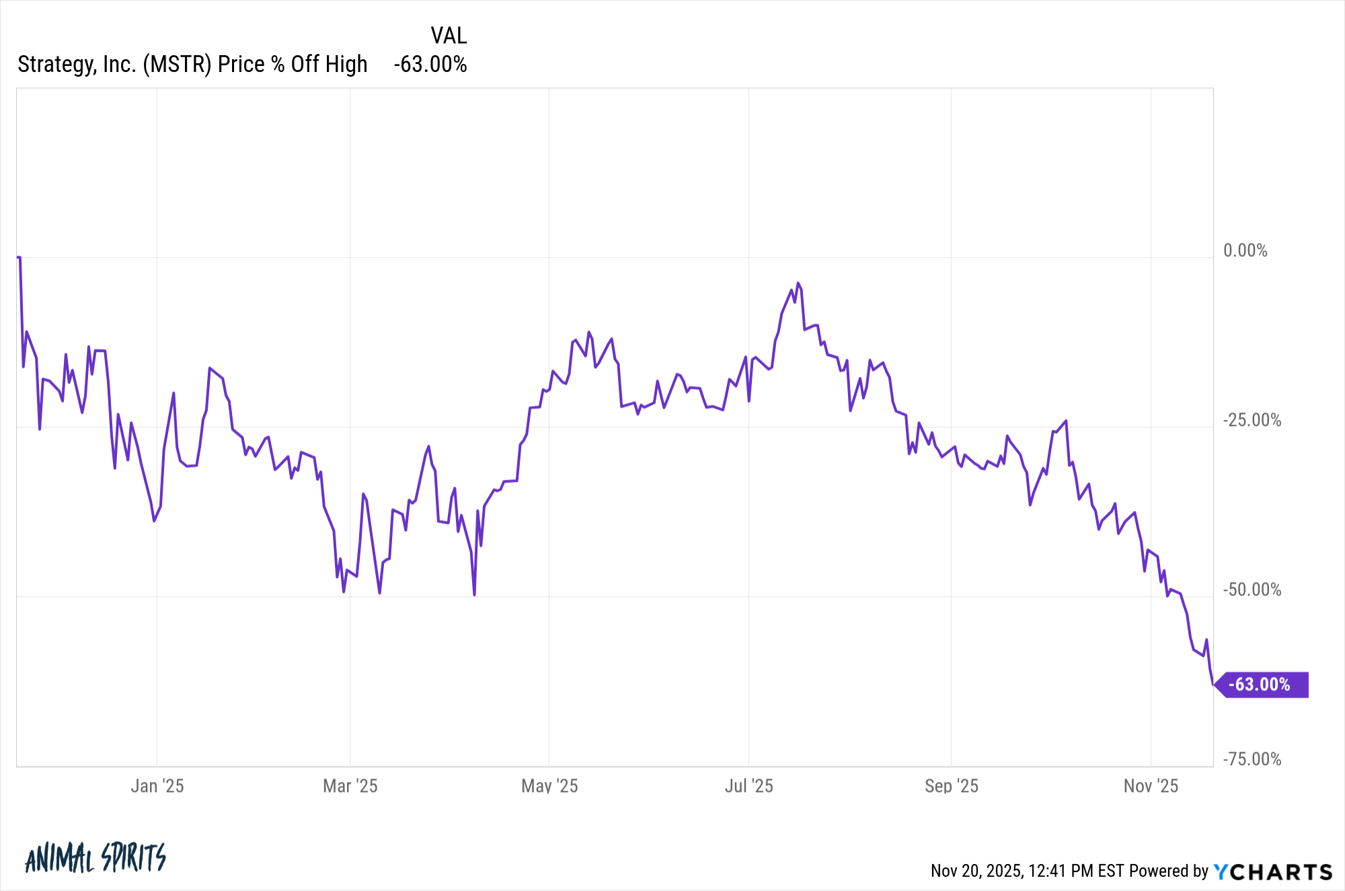Click the YCharts logo
1345x891 pixels.
[1272, 871]
